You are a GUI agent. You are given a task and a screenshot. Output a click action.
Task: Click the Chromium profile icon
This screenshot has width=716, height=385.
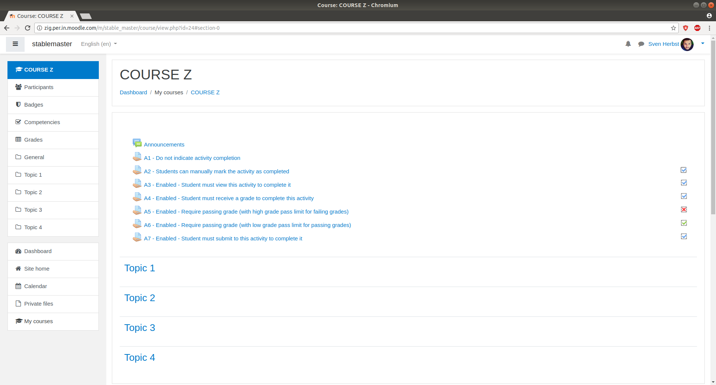click(709, 16)
